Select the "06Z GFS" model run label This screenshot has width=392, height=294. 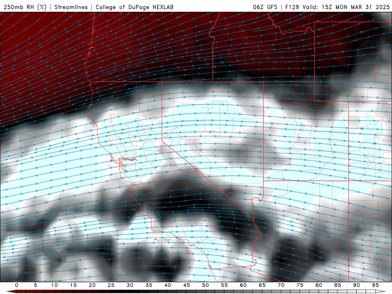pos(265,7)
